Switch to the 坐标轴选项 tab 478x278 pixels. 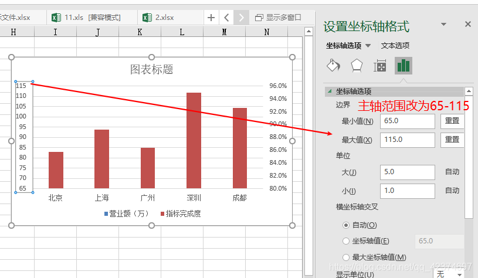344,46
